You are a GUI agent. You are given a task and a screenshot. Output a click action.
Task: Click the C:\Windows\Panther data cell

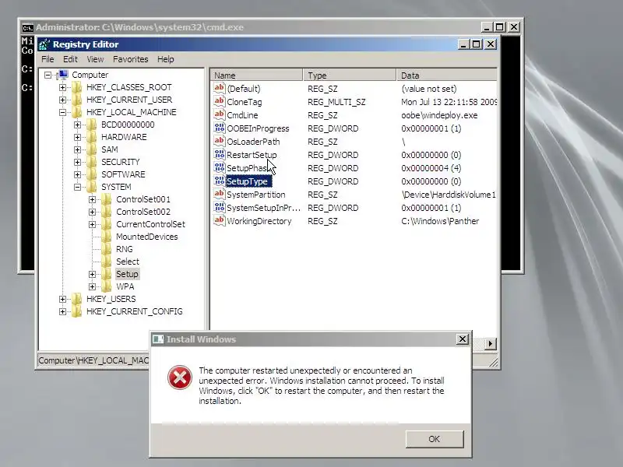[440, 221]
